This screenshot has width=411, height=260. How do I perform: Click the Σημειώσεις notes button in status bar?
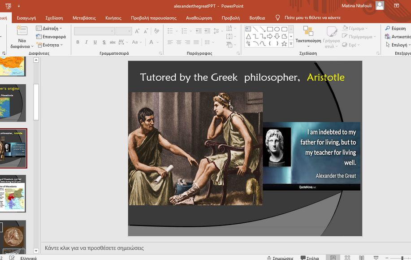point(280,258)
